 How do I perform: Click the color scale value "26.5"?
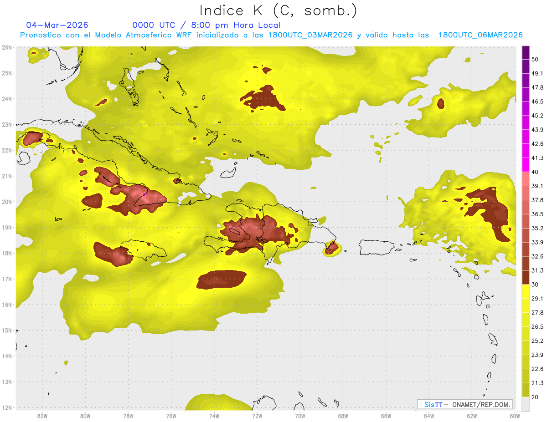coord(537,327)
